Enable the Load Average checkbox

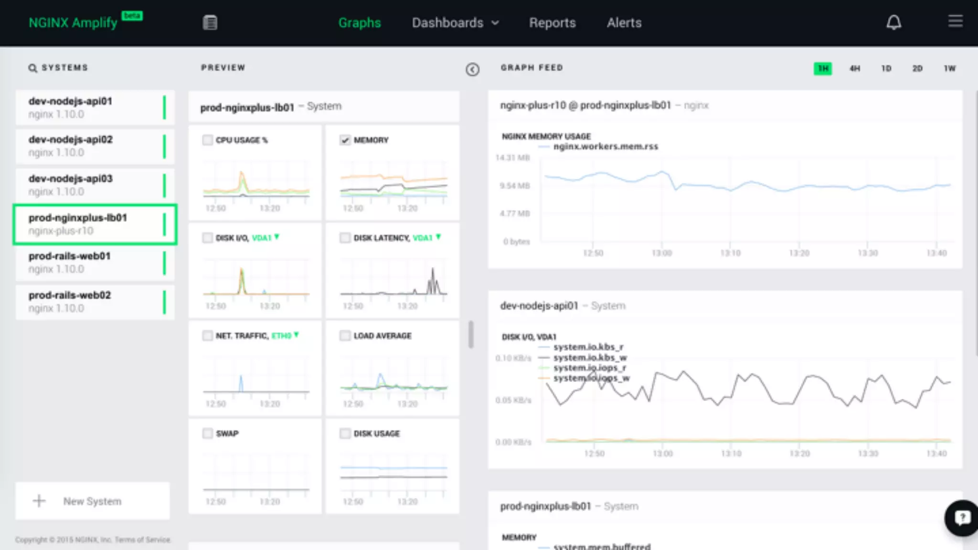[x=345, y=336]
